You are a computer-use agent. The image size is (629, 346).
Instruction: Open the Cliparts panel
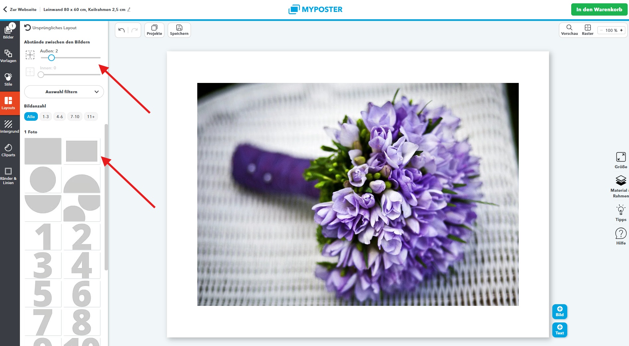click(x=8, y=150)
